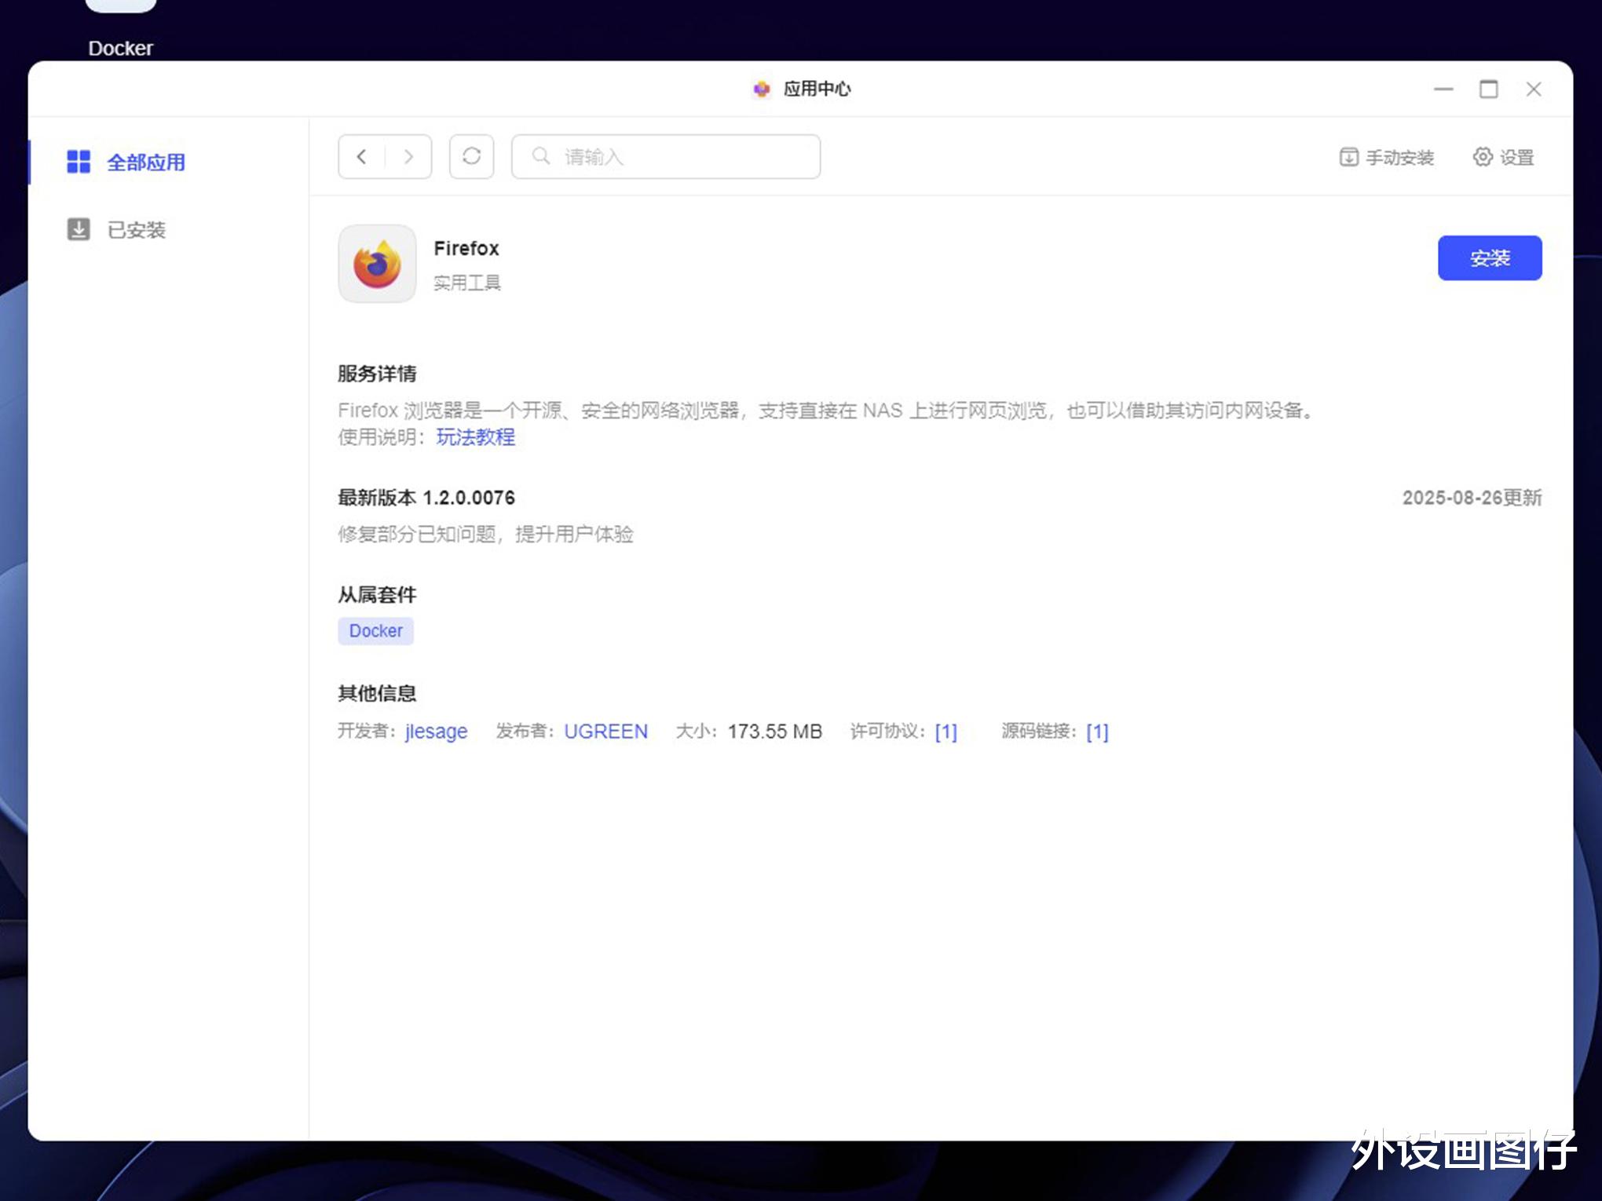Open settings (设置) with gear icon
Viewport: 1602px width, 1201px height.
(1503, 158)
